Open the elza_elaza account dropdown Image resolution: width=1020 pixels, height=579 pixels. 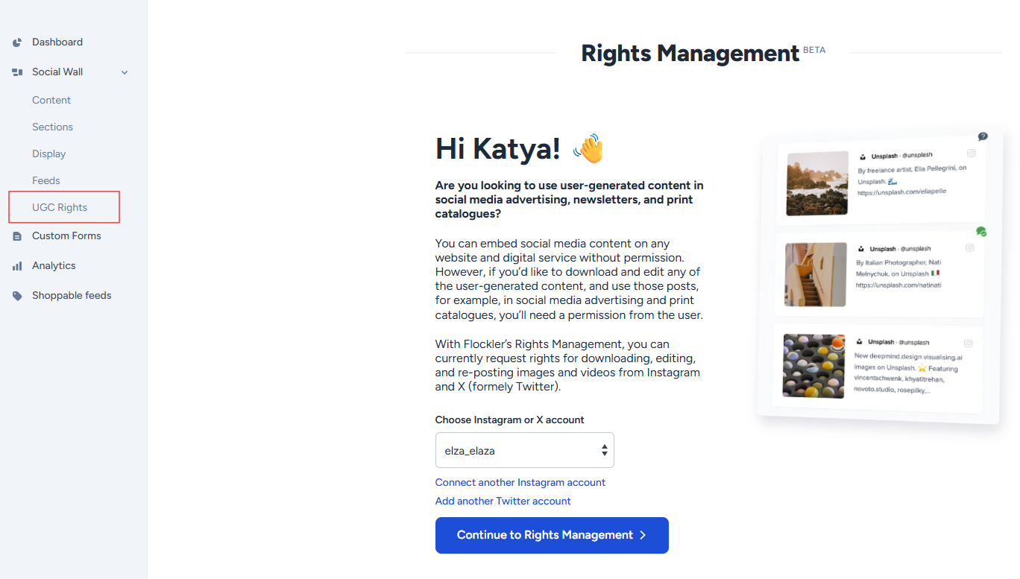525,450
